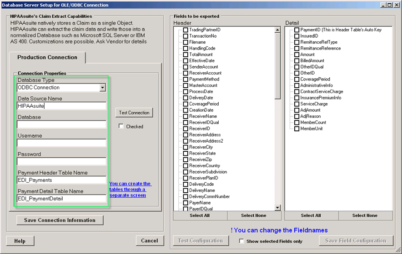This screenshot has width=402, height=254.
Task: Check the TotalAmount header field
Action: (186, 55)
